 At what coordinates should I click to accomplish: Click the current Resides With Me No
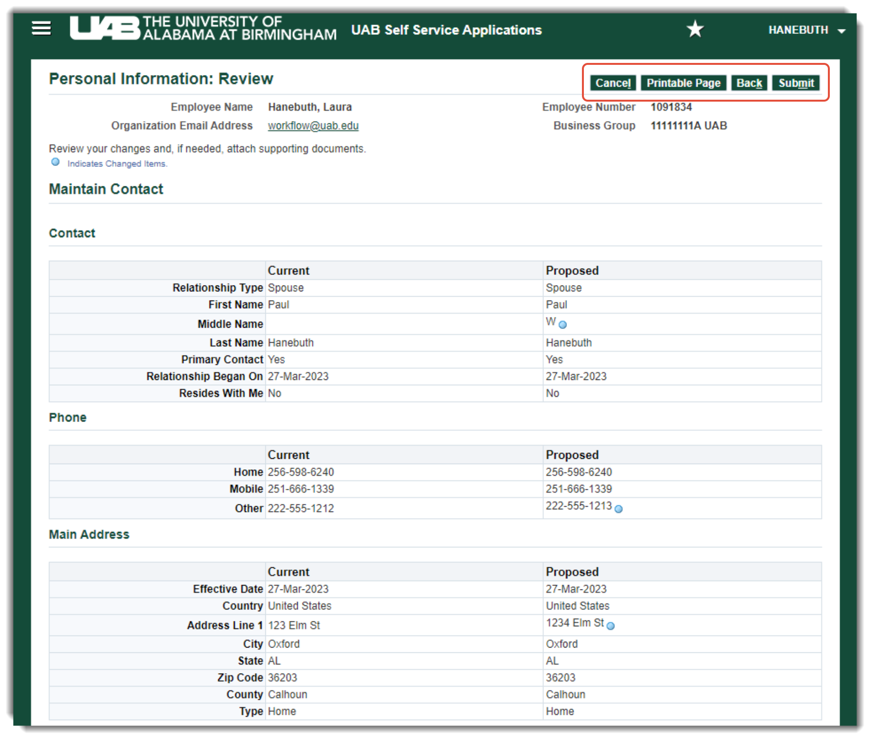click(275, 393)
